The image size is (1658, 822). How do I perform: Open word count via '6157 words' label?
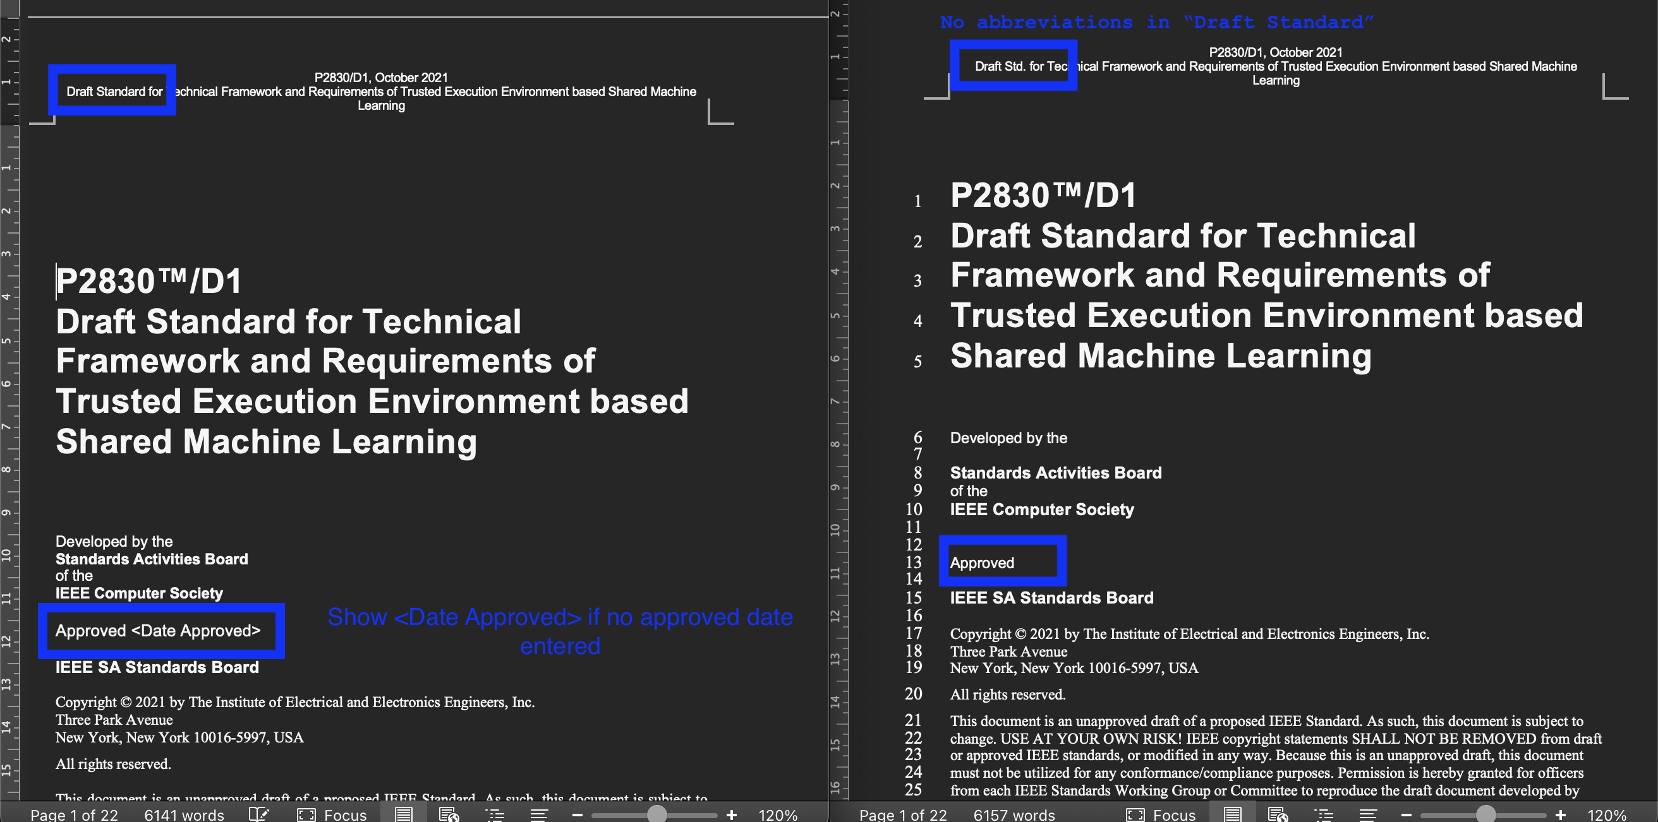1014,814
